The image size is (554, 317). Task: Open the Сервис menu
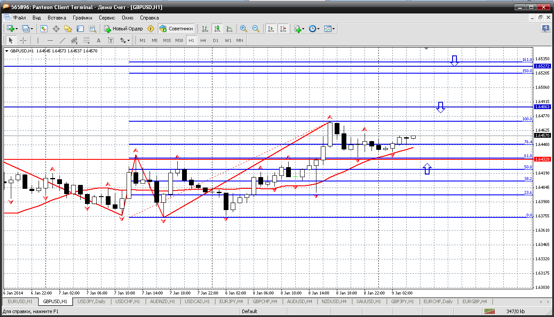pos(107,18)
